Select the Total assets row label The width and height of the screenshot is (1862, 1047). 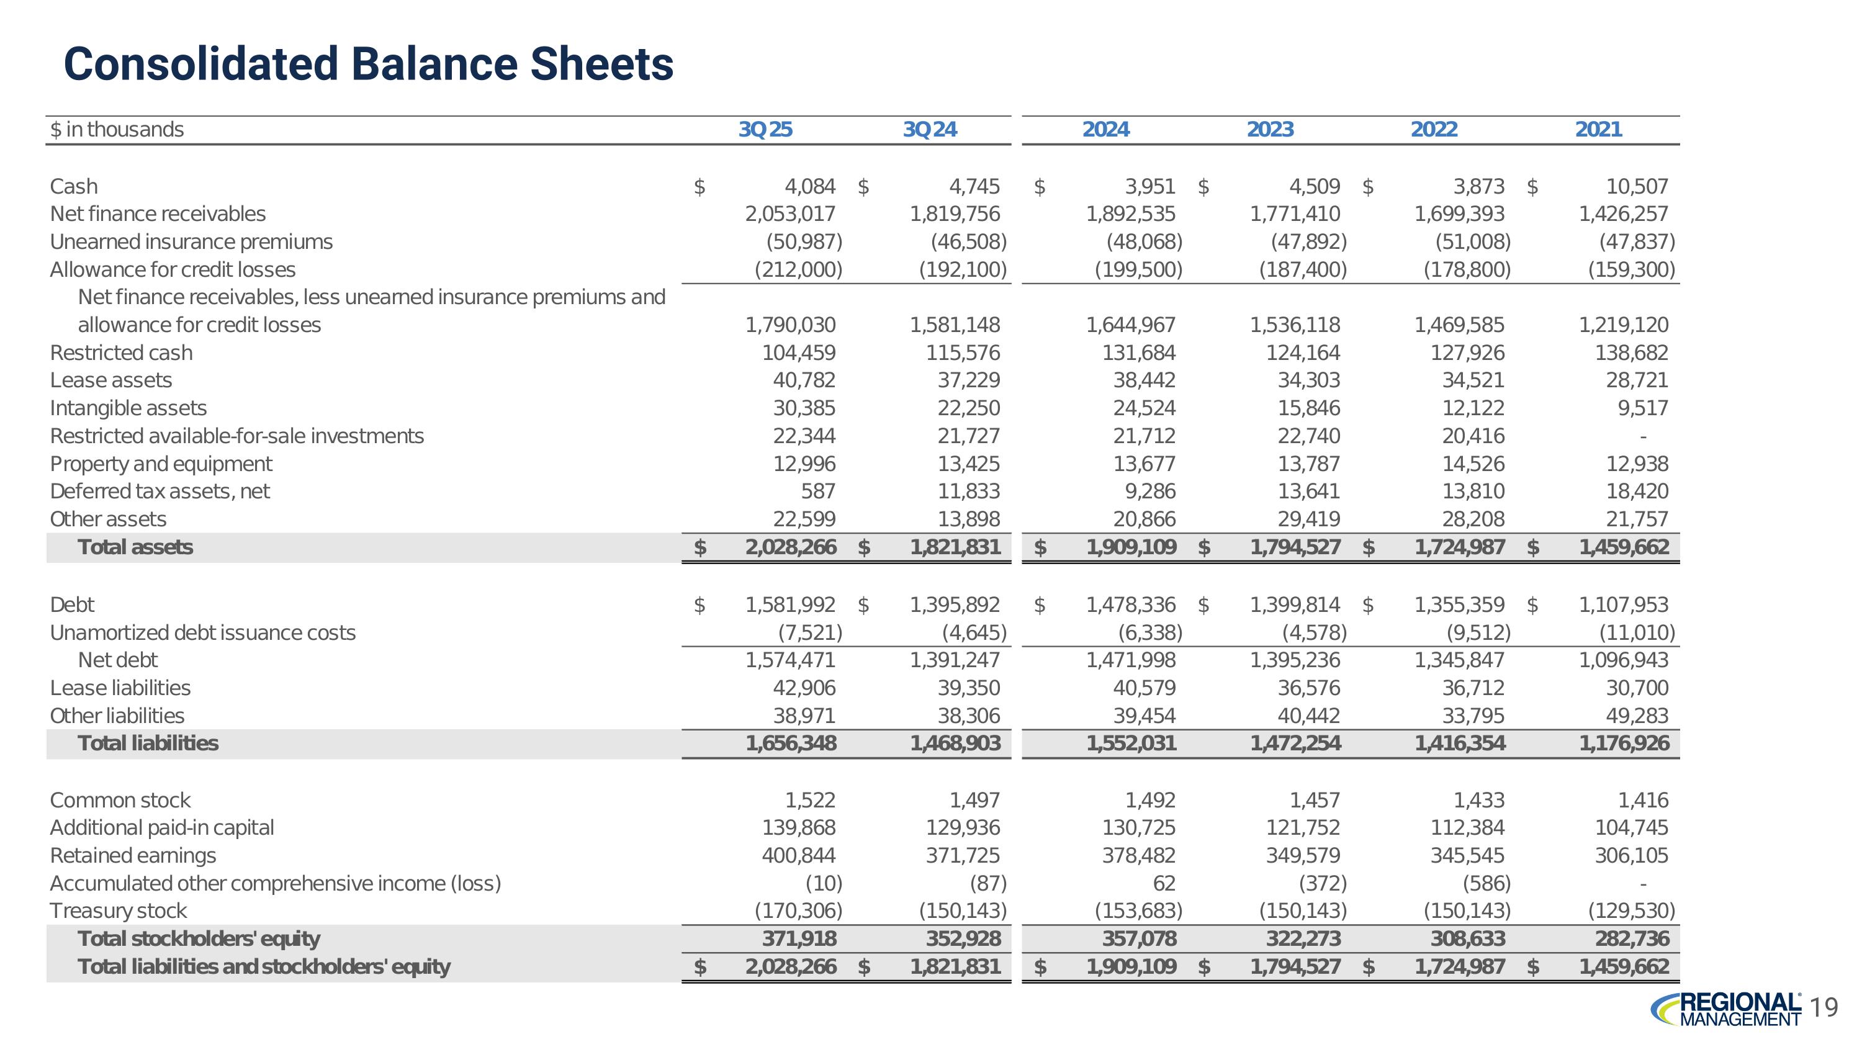[x=135, y=547]
